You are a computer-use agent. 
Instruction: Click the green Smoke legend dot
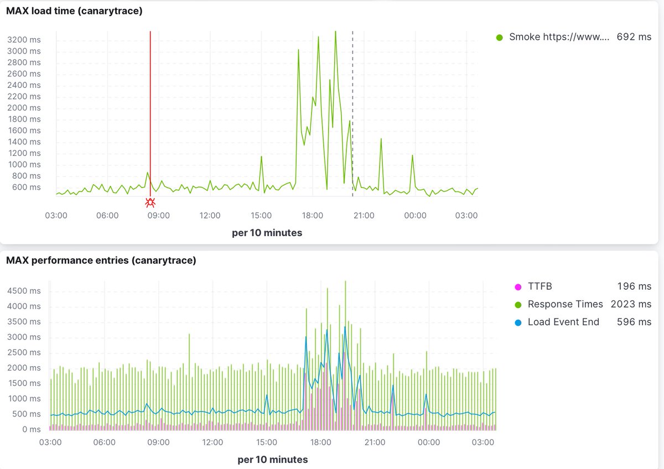coord(499,38)
